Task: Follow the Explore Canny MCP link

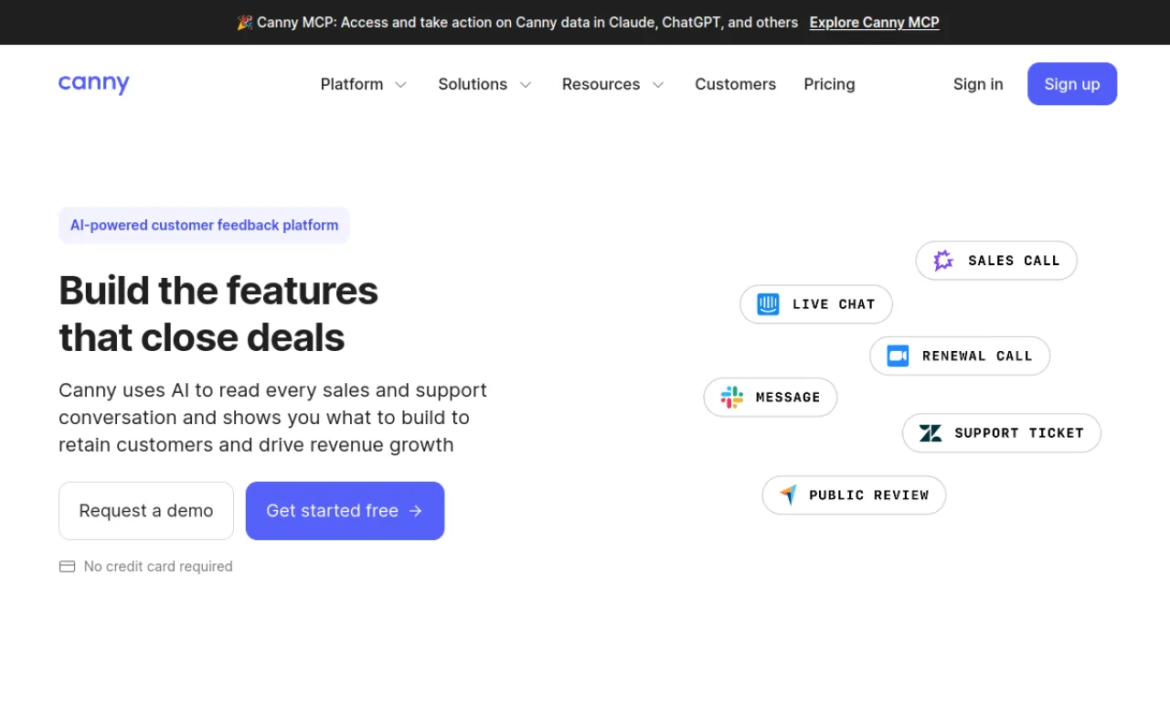Action: point(874,23)
